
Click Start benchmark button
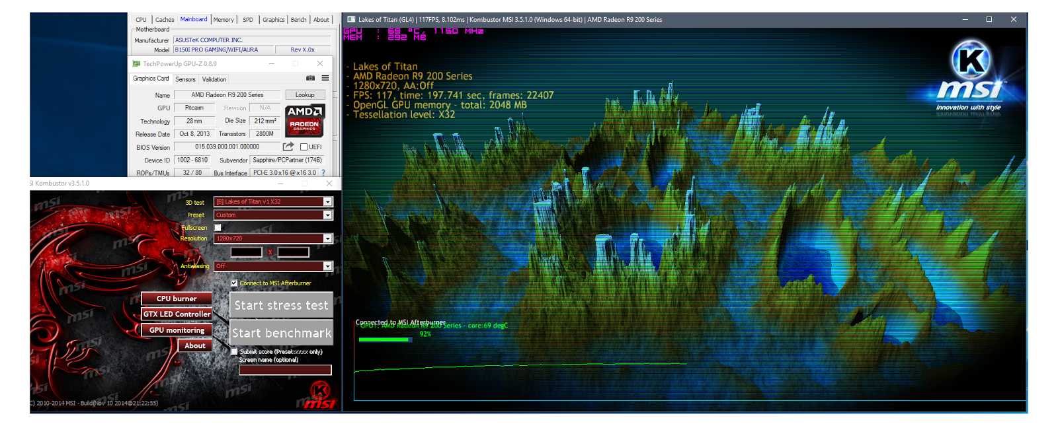tap(281, 333)
